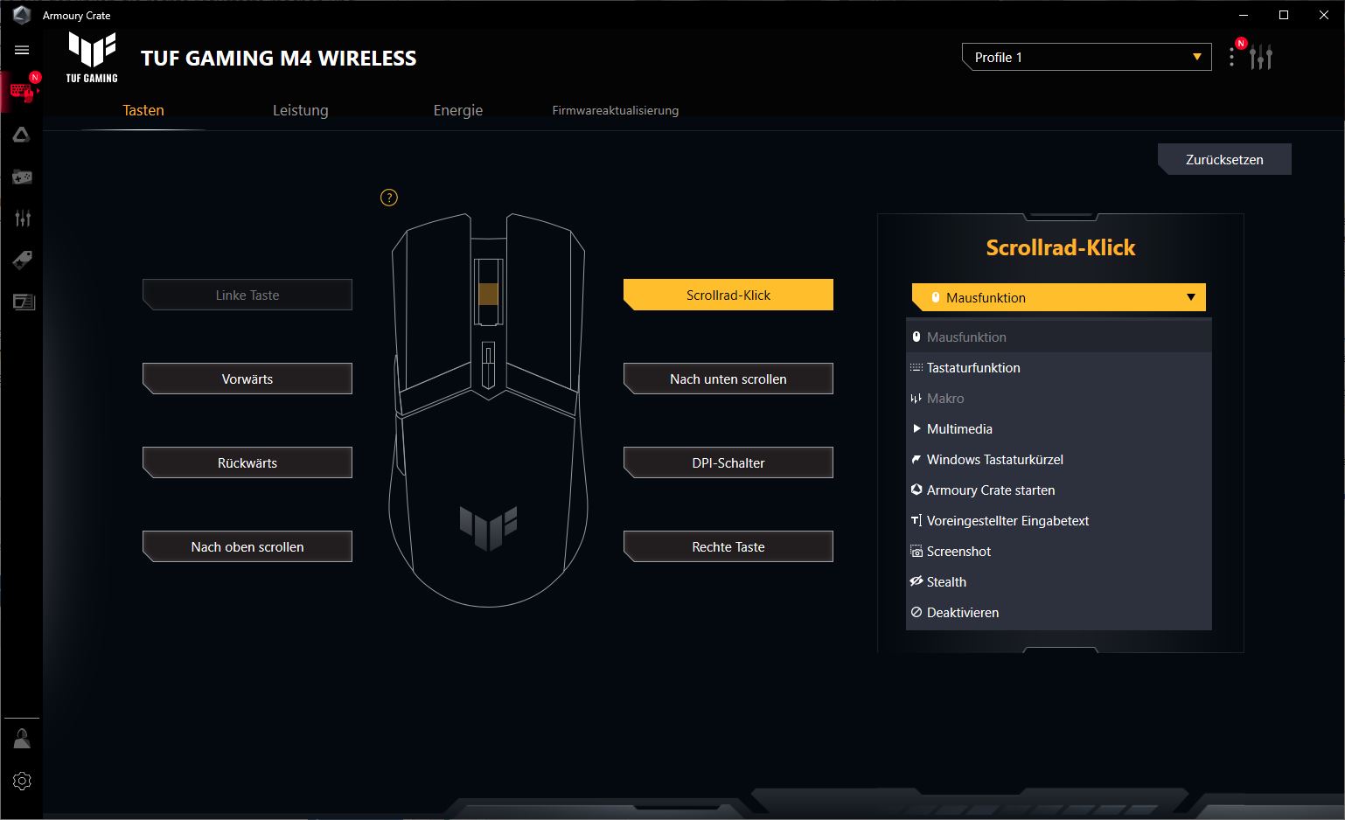
Task: Choose Stealth from the function list
Action: (1059, 581)
